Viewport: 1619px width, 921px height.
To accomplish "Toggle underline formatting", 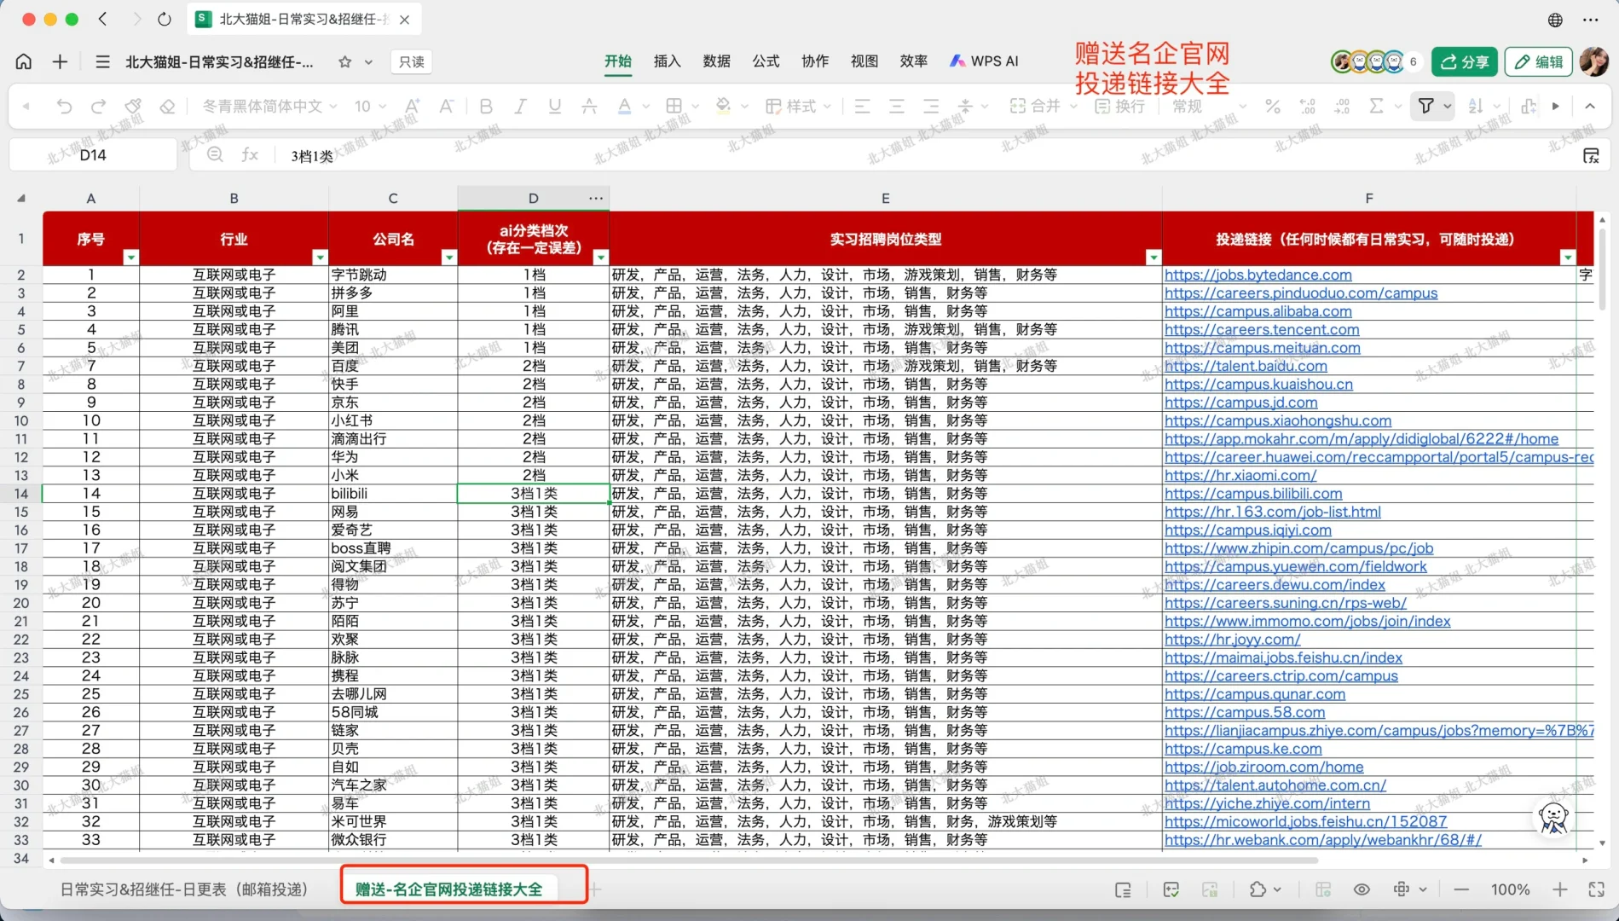I will (555, 106).
